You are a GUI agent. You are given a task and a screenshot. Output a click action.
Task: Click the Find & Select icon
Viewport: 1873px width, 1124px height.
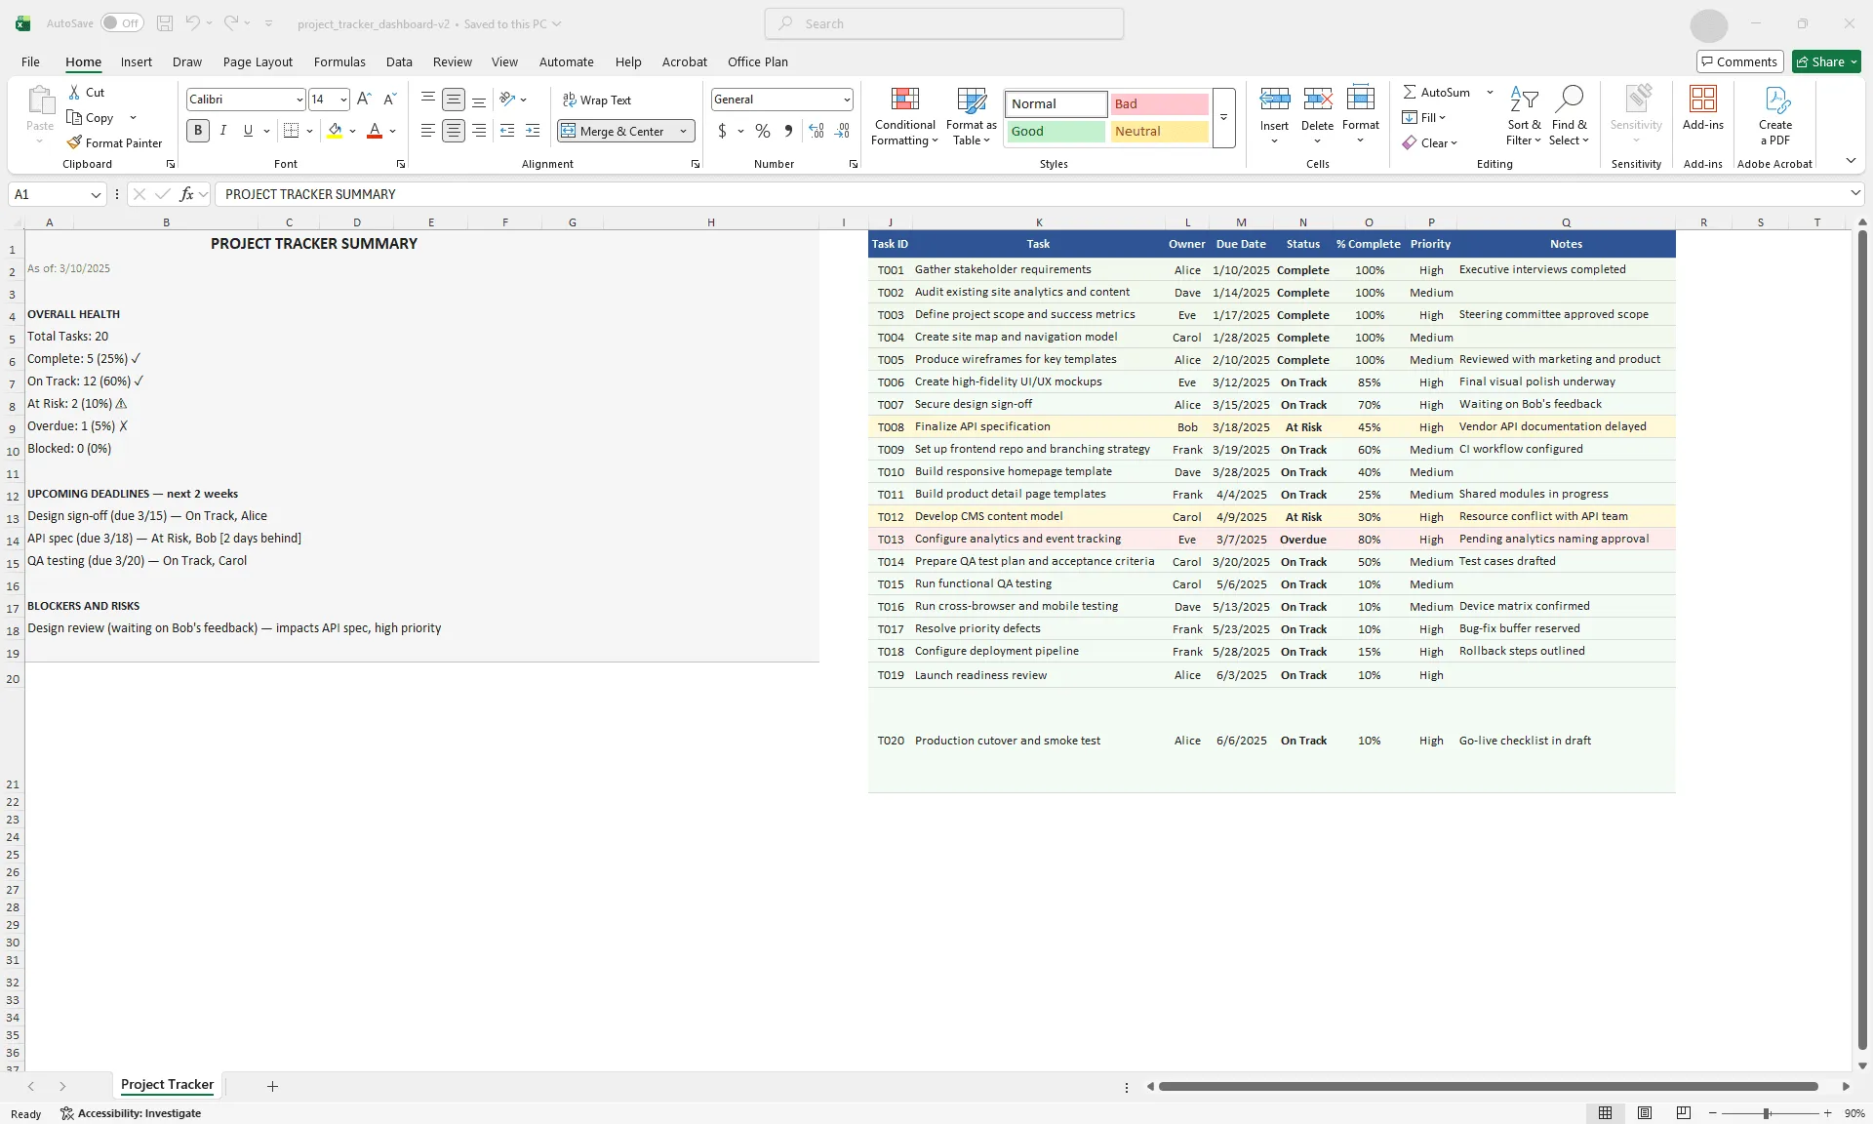(1570, 115)
